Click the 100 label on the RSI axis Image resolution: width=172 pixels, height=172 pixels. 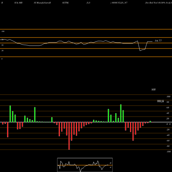[x=3, y=31]
